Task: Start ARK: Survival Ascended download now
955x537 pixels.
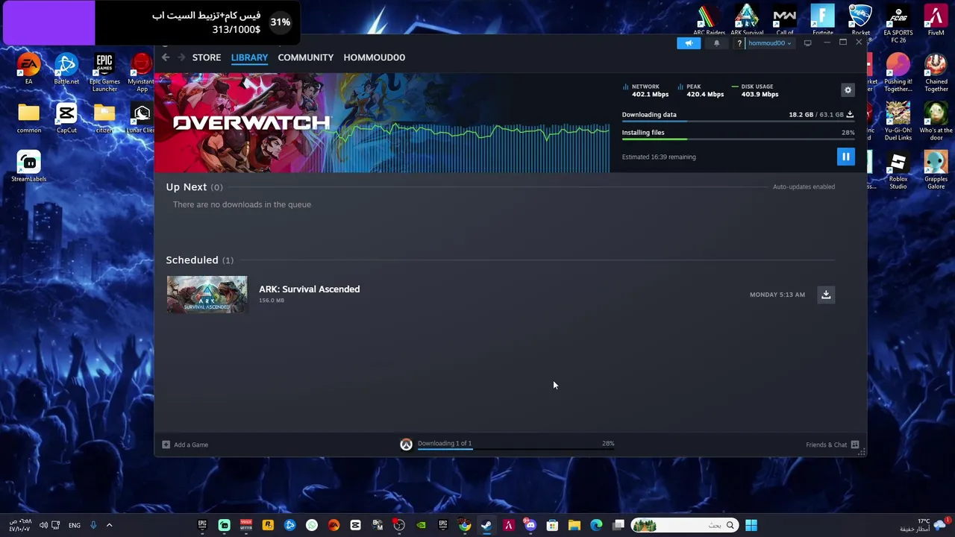Action: click(826, 295)
